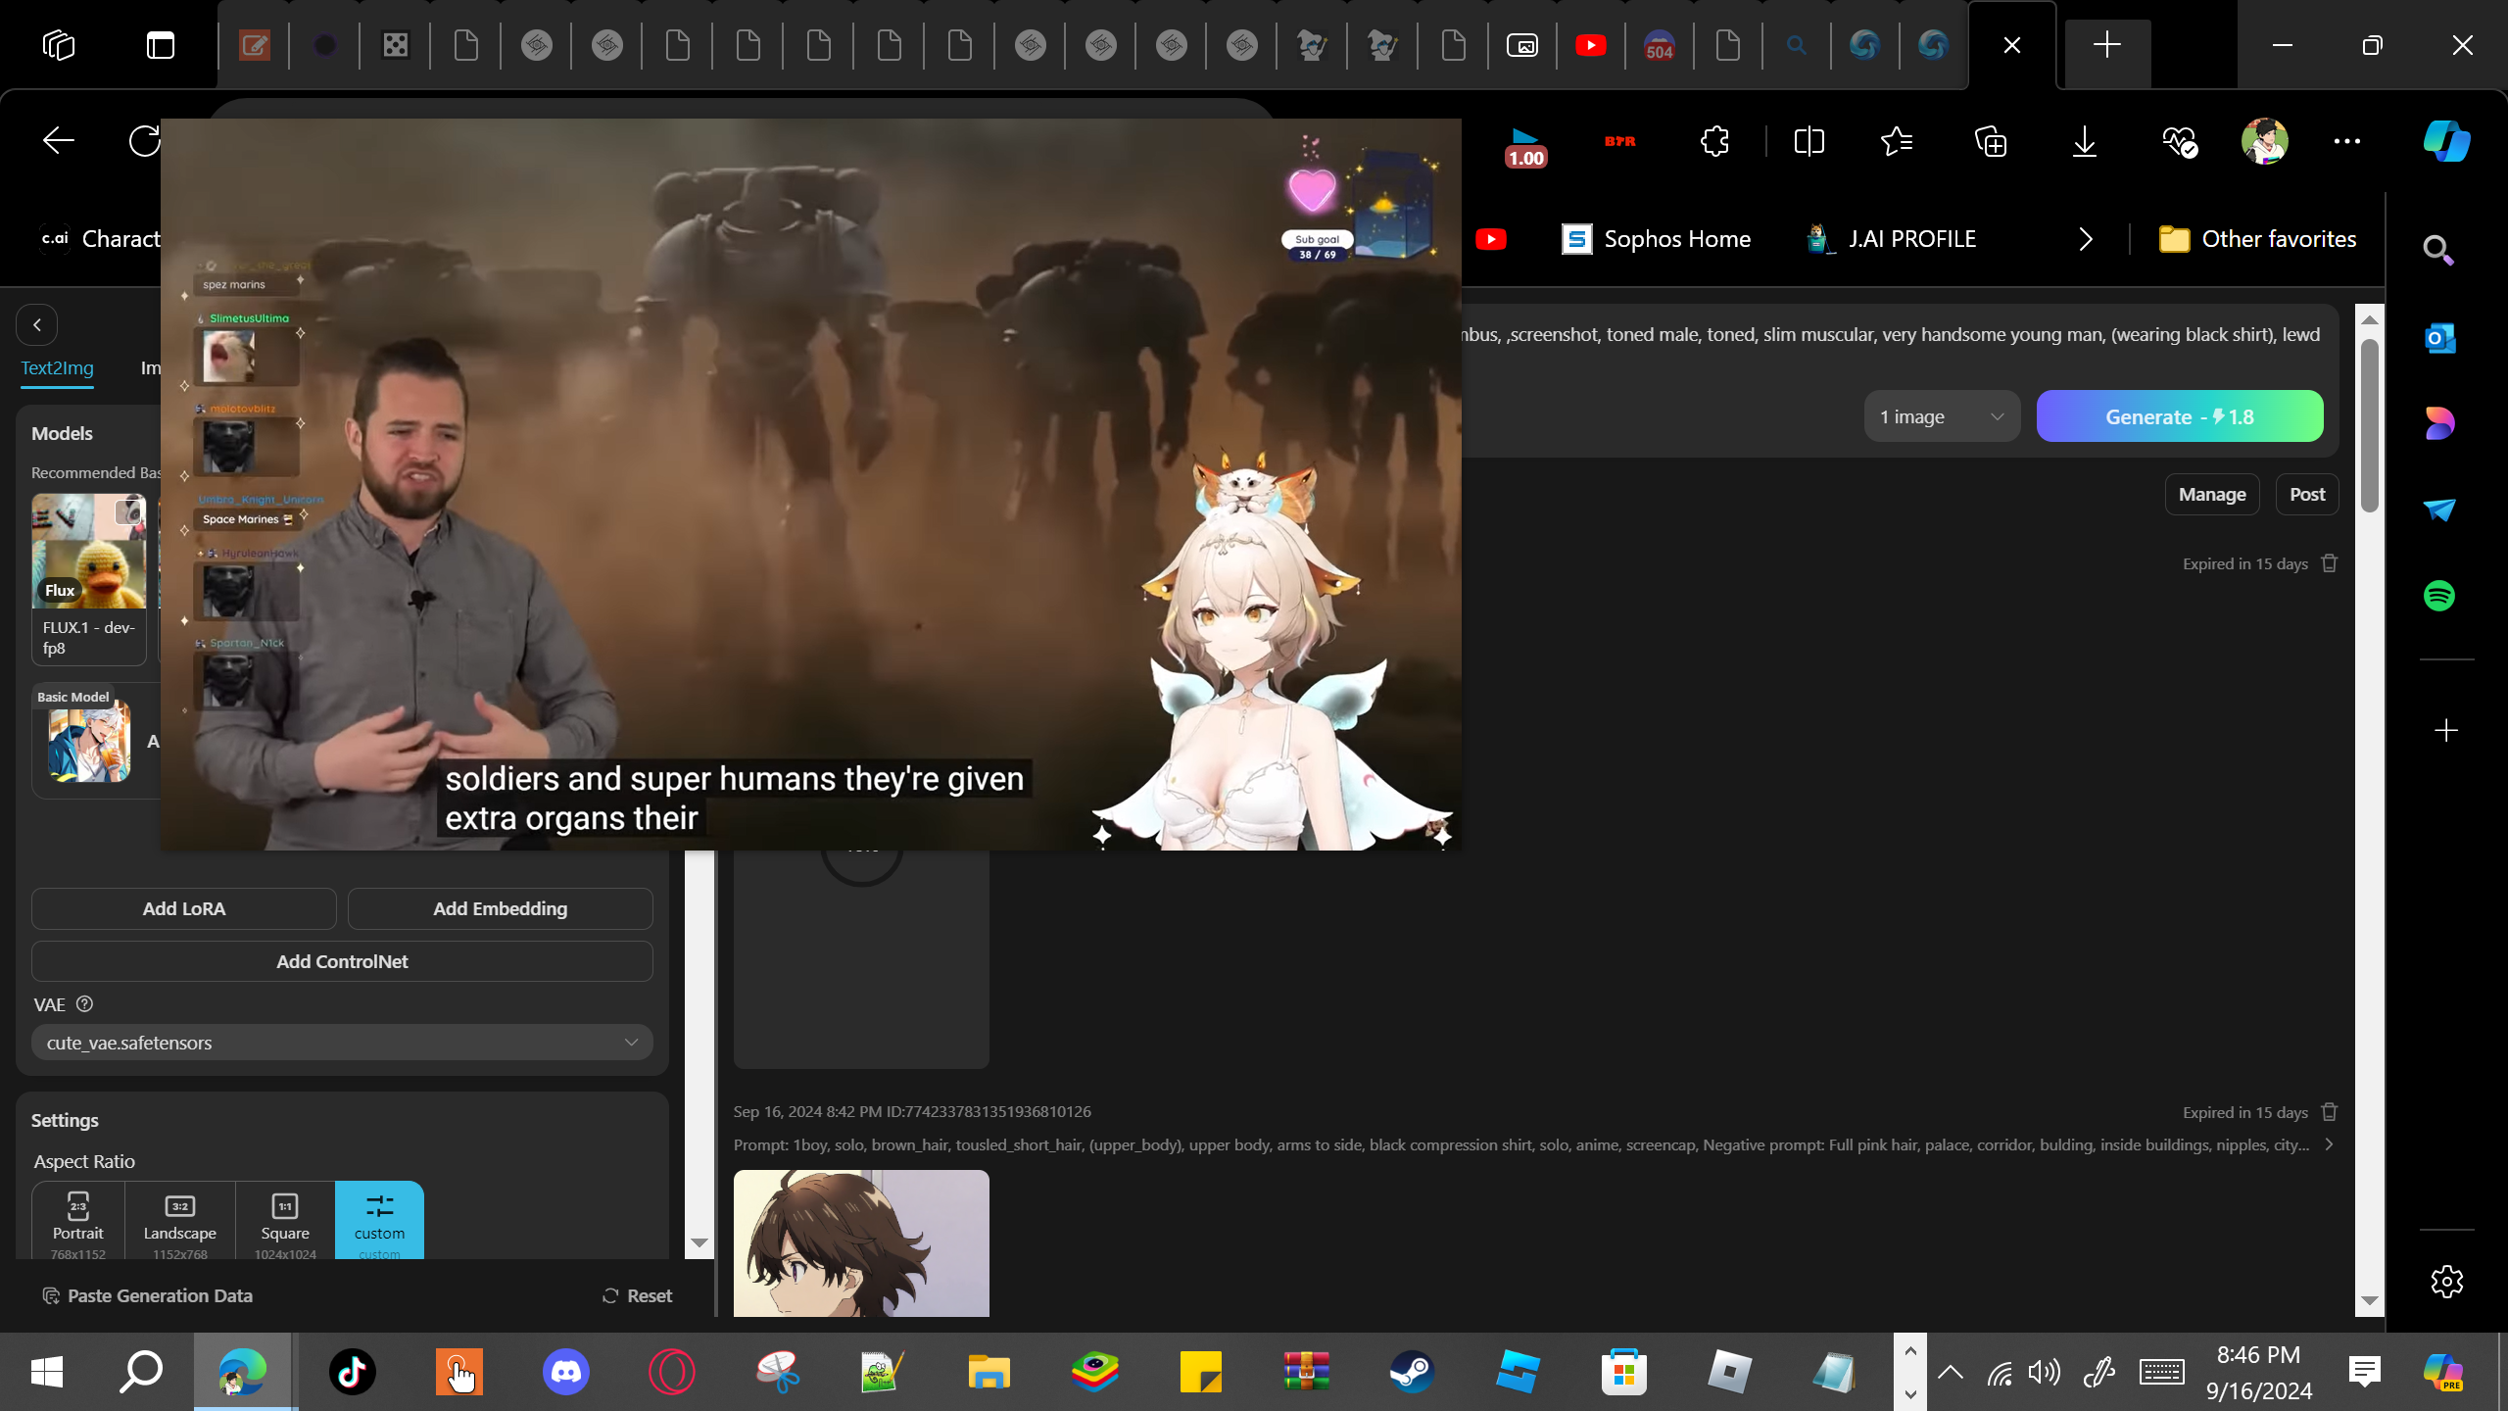Screen dimensions: 2508x1411
Task: Click Add LoRA button
Action: click(184, 908)
